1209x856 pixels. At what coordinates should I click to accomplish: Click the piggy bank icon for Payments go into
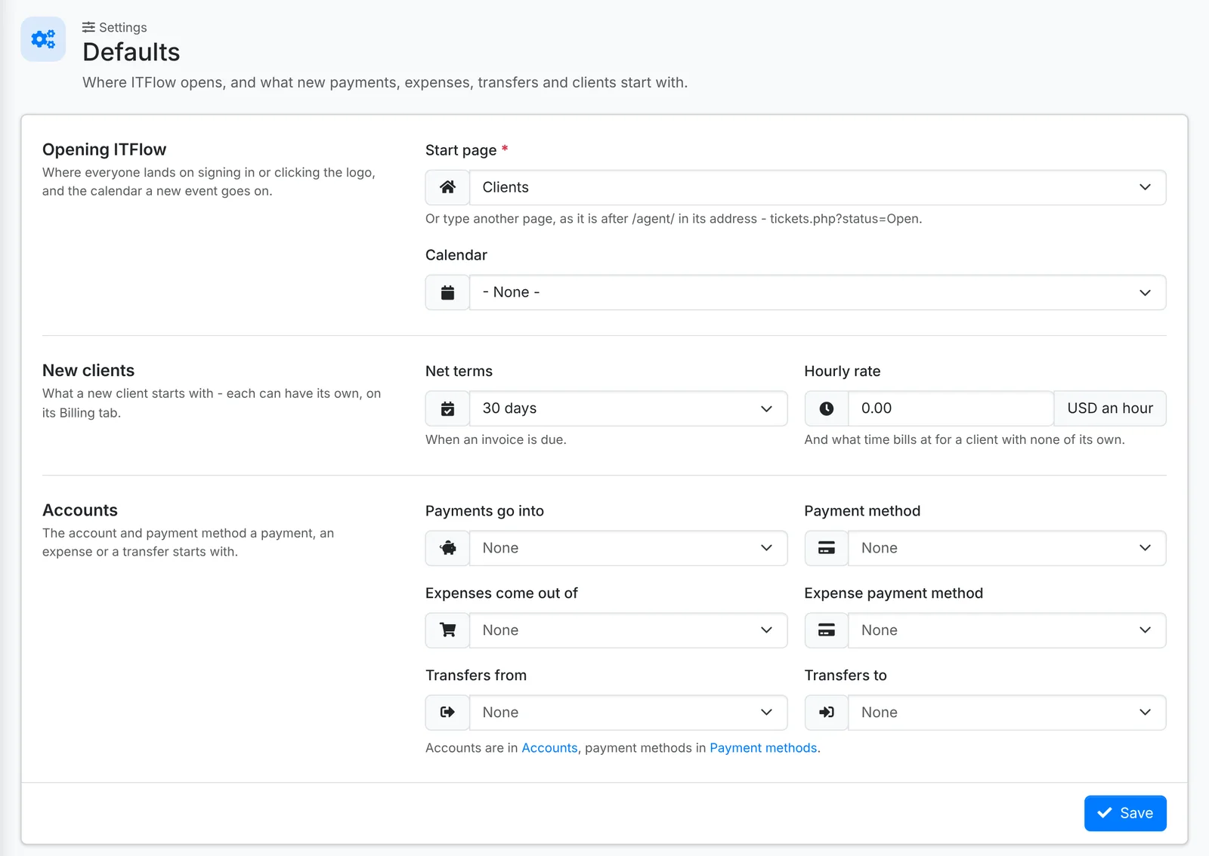tap(447, 548)
